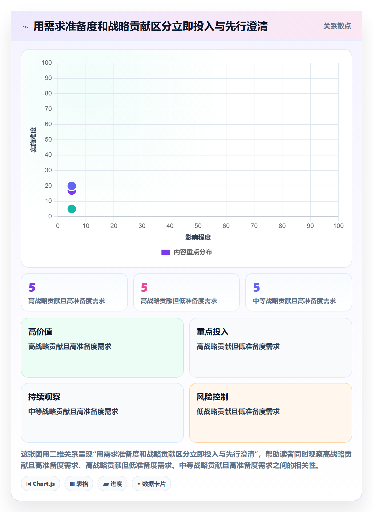
Task: Click the stat card 高战略贡献且高准备度需求
Action: (x=74, y=292)
